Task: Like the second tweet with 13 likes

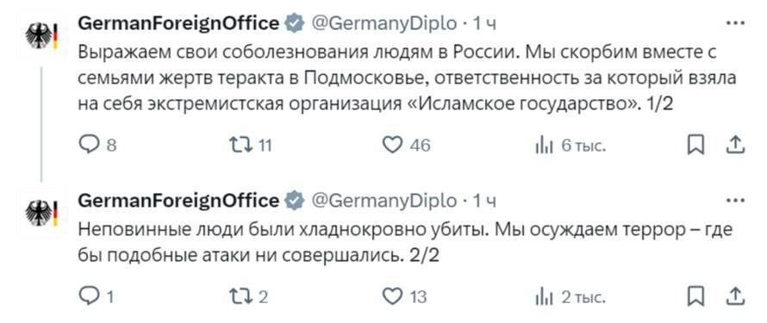Action: pos(404,296)
